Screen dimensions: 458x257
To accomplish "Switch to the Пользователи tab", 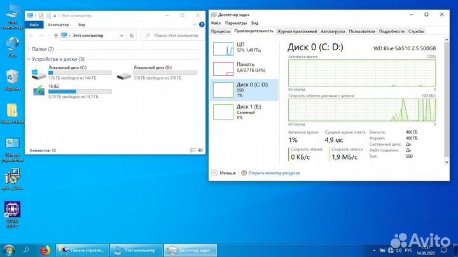I will (362, 31).
